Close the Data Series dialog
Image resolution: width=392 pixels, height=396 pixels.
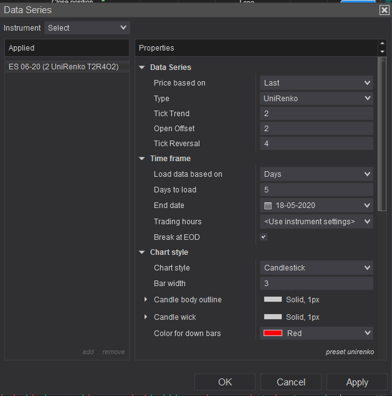click(384, 9)
